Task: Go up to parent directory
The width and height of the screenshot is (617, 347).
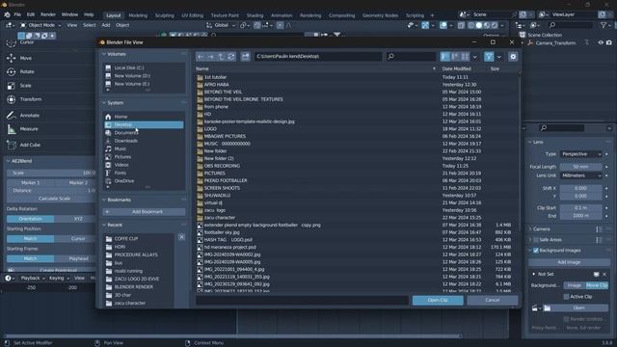Action: pyautogui.click(x=221, y=57)
